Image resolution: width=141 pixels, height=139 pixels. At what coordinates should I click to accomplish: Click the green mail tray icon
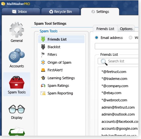pos(17,131)
